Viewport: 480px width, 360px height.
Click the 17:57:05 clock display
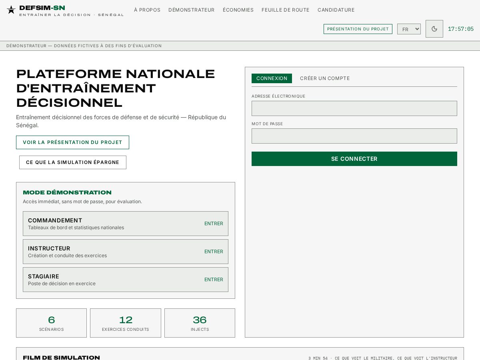coord(461,29)
